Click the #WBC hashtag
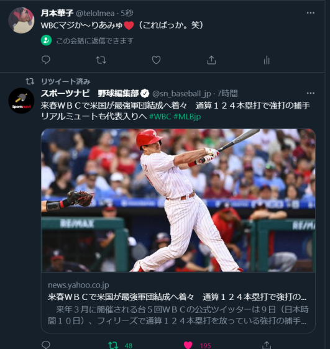The image size is (330, 349). (x=160, y=116)
